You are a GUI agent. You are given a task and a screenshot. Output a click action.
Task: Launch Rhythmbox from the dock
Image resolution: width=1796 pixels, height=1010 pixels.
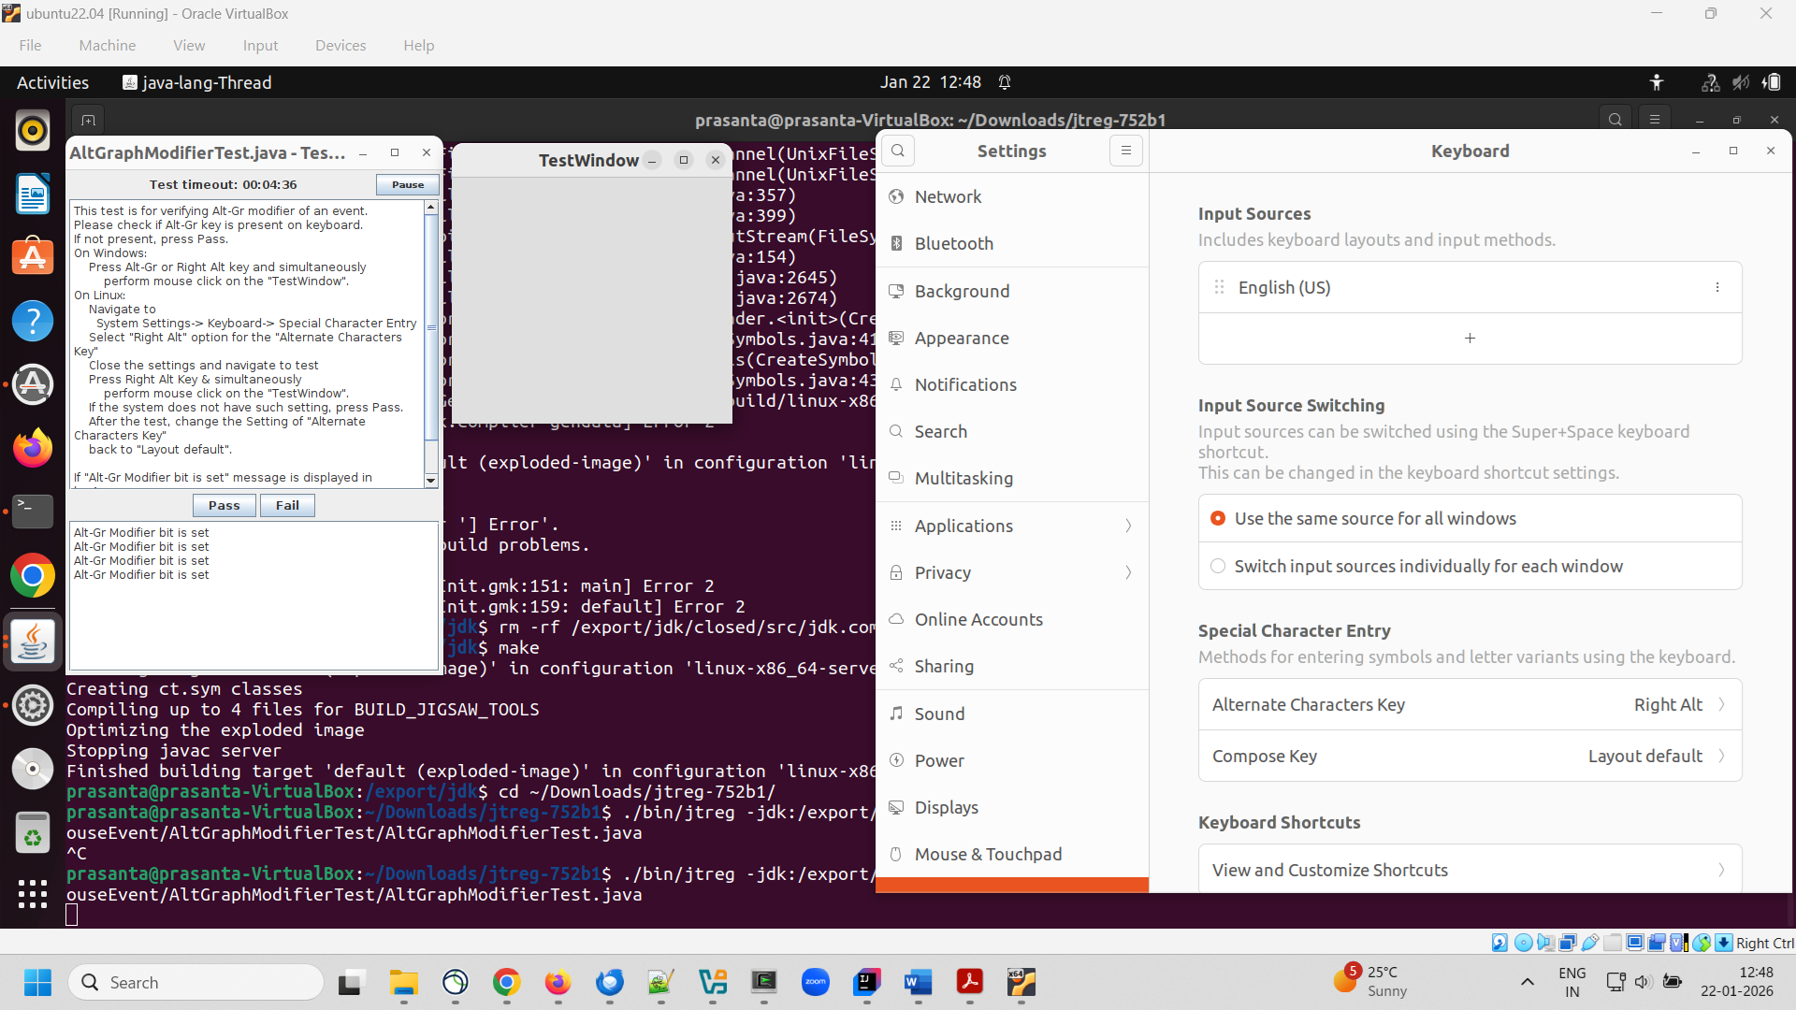[33, 130]
